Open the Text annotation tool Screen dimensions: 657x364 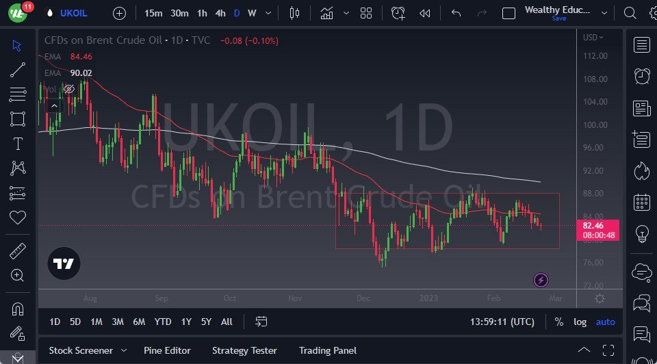click(18, 144)
